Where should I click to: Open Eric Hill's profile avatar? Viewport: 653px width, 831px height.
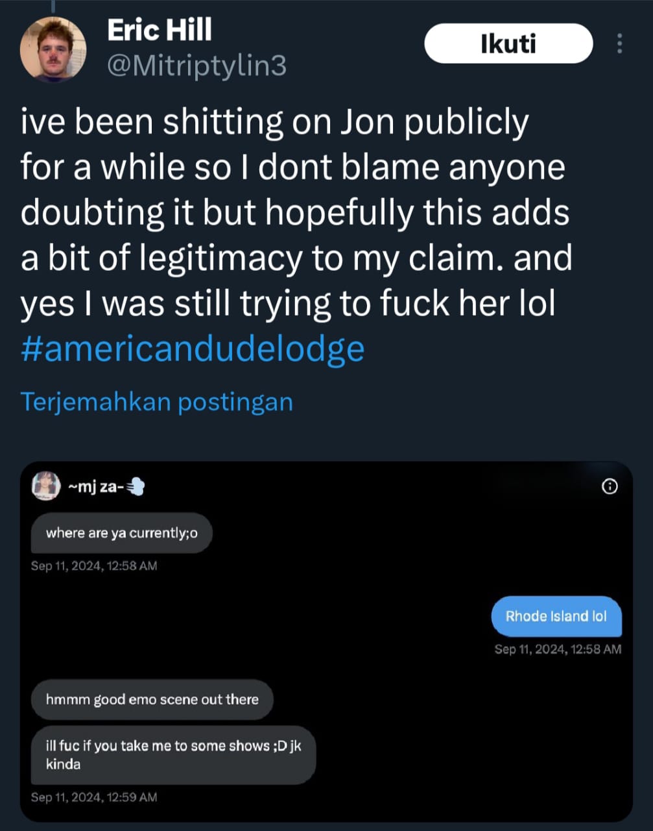[x=53, y=49]
